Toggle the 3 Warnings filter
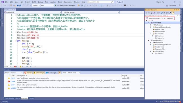Screen dimensions: 183x103 (39, 73)
